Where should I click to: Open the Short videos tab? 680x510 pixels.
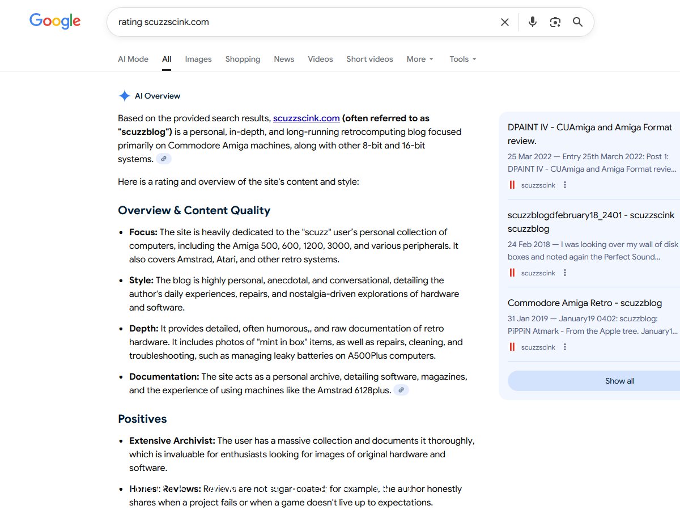pyautogui.click(x=369, y=59)
